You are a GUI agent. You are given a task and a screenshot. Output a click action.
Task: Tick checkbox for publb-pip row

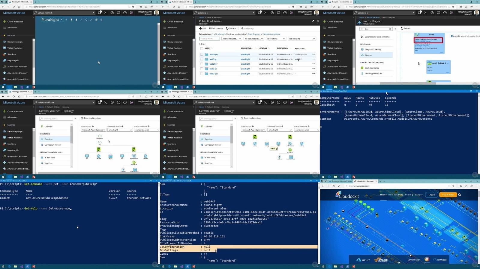[x=202, y=54]
